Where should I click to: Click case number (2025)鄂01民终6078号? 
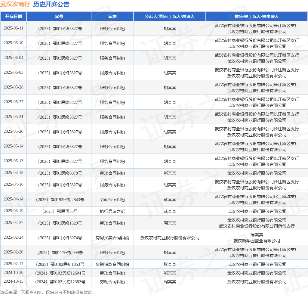[59, 173]
